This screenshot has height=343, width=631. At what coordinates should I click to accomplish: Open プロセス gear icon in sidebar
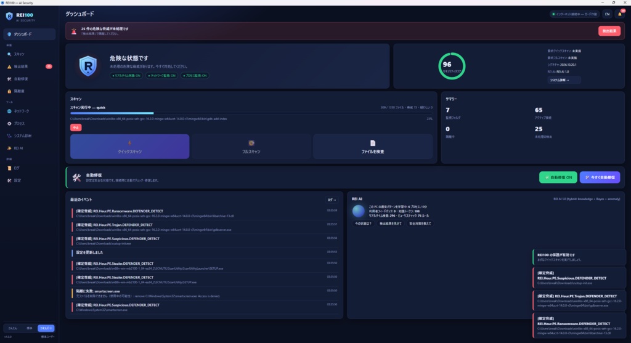[9, 123]
